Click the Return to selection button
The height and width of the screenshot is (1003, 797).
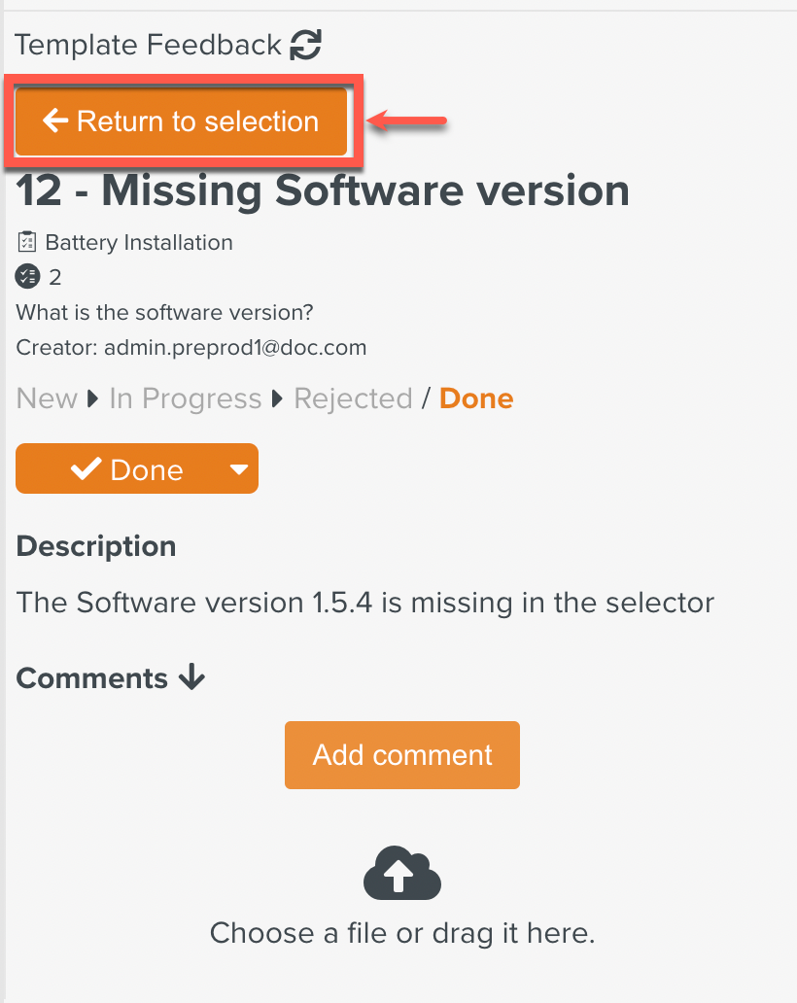(x=182, y=121)
